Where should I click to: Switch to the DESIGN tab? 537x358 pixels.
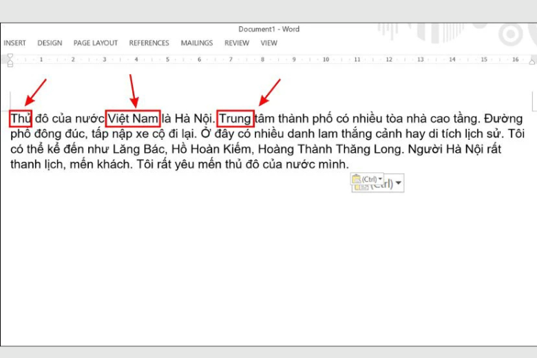point(50,43)
